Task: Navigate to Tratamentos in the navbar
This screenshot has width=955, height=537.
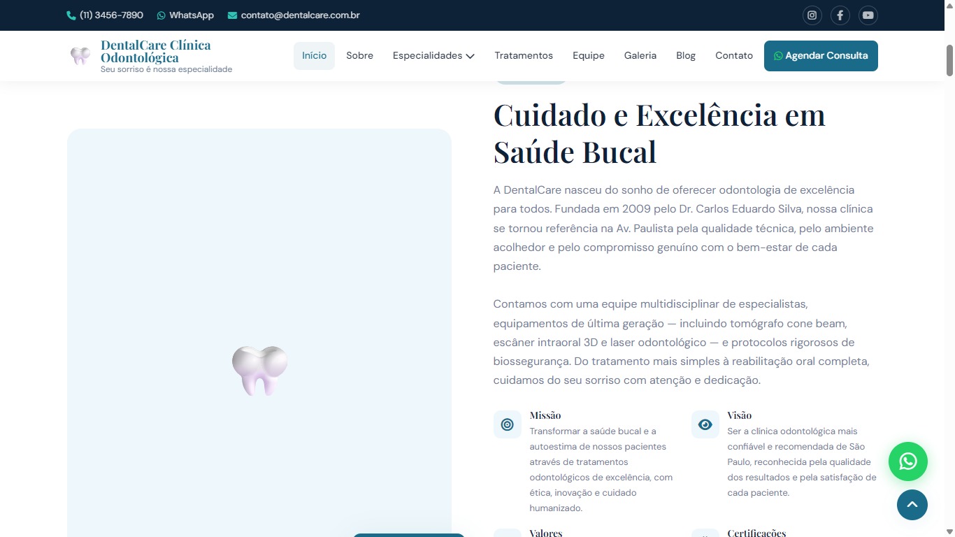Action: (523, 56)
